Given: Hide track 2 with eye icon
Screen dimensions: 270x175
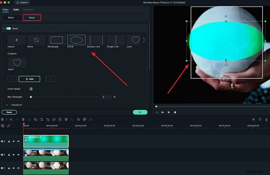Looking at the screenshot, I should (x=19, y=155).
